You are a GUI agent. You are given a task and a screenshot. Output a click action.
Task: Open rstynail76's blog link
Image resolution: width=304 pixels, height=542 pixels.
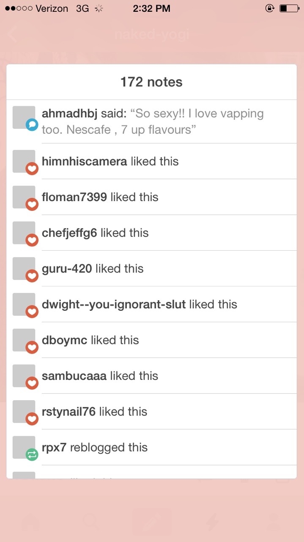(68, 412)
